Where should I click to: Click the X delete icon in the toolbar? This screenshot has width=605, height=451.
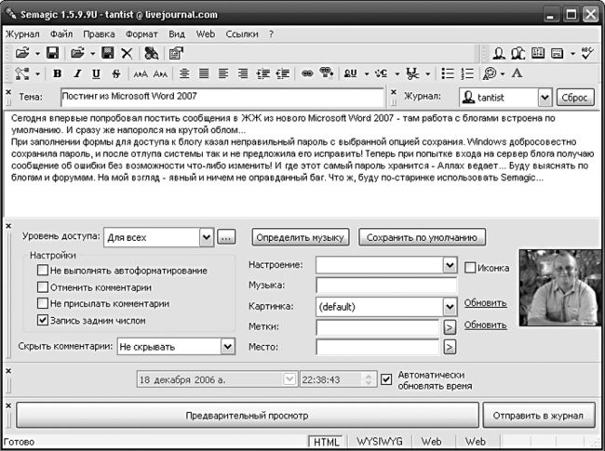127,53
